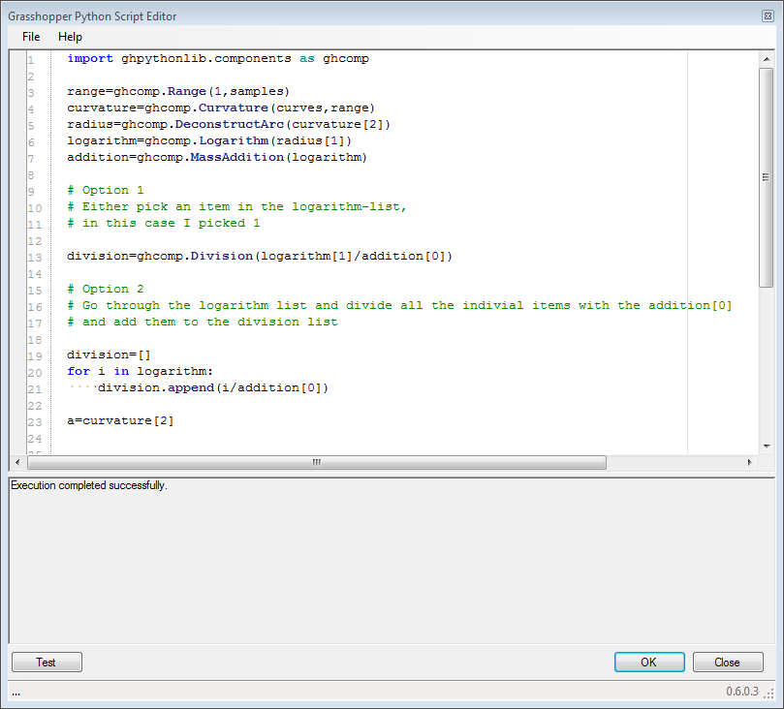Click 'ghcomp.Range' on line 3
The height and width of the screenshot is (709, 784).
tap(160, 91)
